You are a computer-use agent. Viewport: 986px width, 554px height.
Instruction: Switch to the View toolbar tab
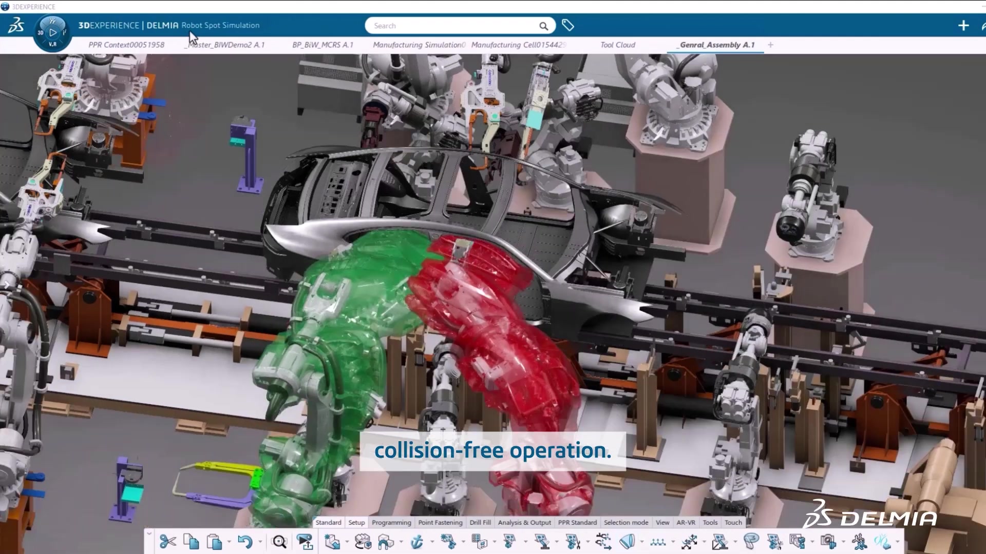tap(662, 522)
